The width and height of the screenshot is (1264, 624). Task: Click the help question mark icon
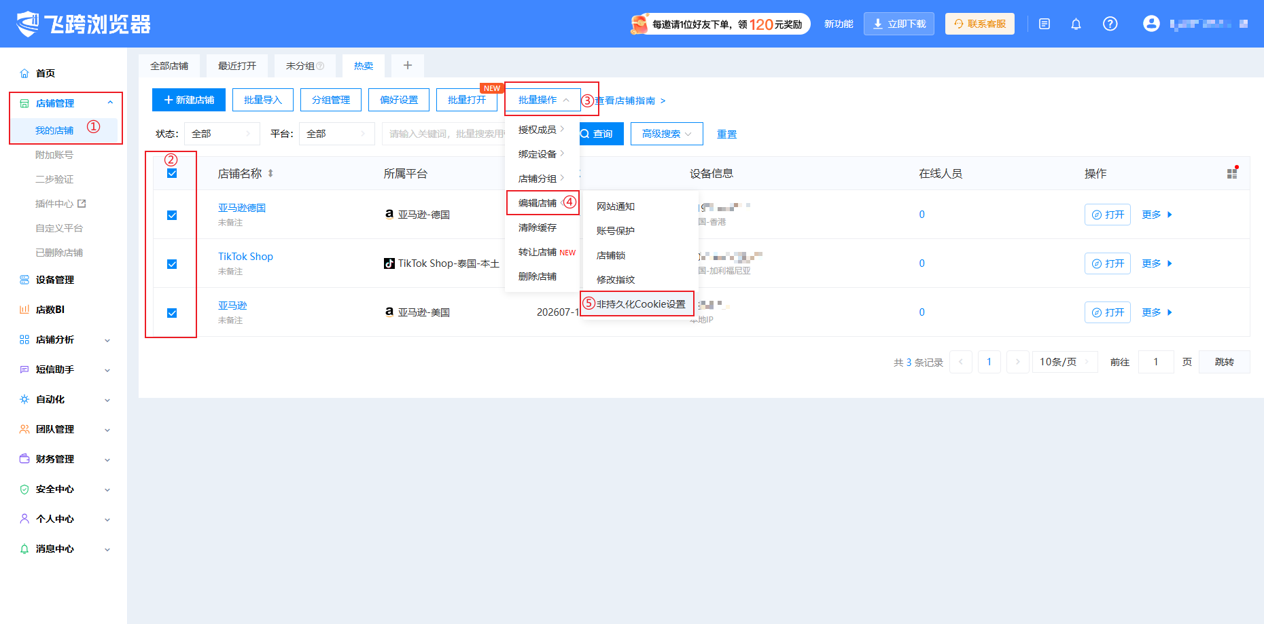pyautogui.click(x=1110, y=24)
